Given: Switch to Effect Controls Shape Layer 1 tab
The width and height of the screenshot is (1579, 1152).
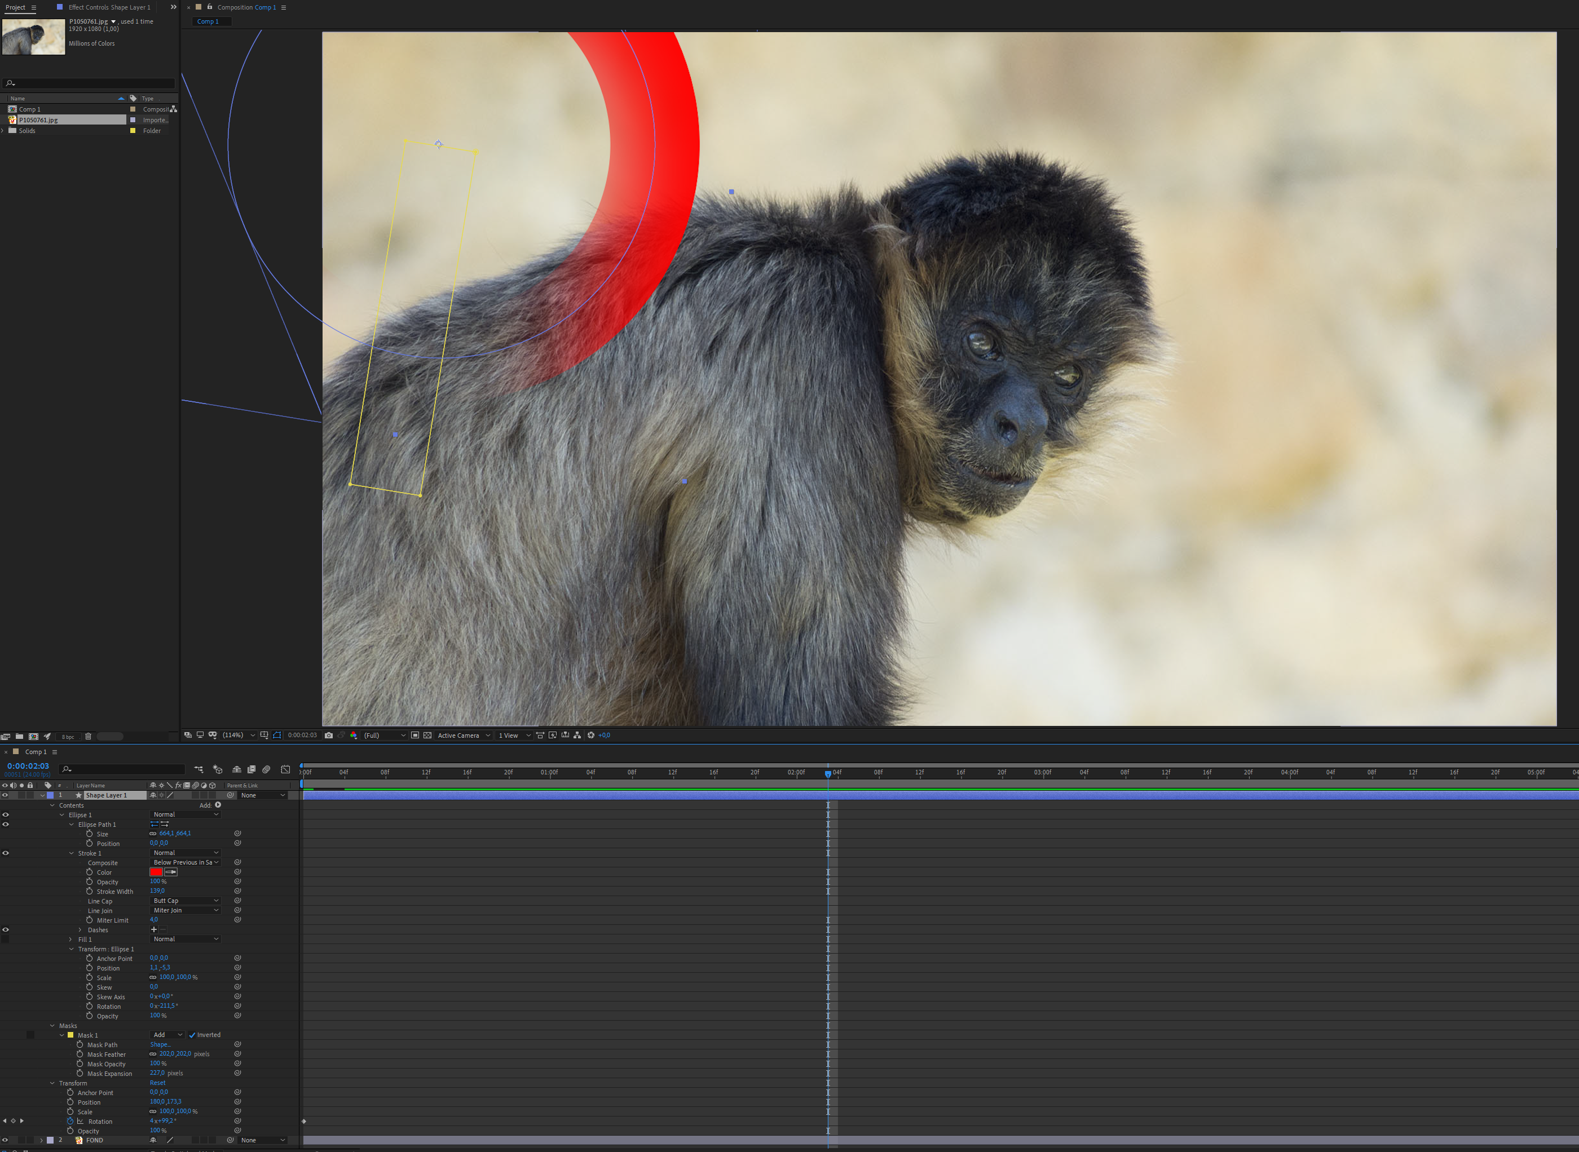Looking at the screenshot, I should (109, 7).
